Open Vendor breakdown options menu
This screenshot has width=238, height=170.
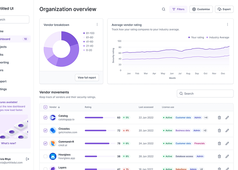pyautogui.click(x=97, y=25)
